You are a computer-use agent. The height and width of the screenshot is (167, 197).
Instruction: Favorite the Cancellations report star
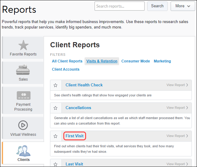point(55,108)
